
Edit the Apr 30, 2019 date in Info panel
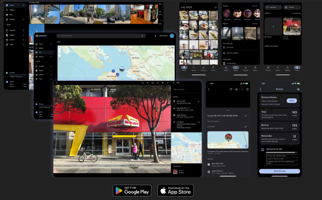click(x=198, y=101)
